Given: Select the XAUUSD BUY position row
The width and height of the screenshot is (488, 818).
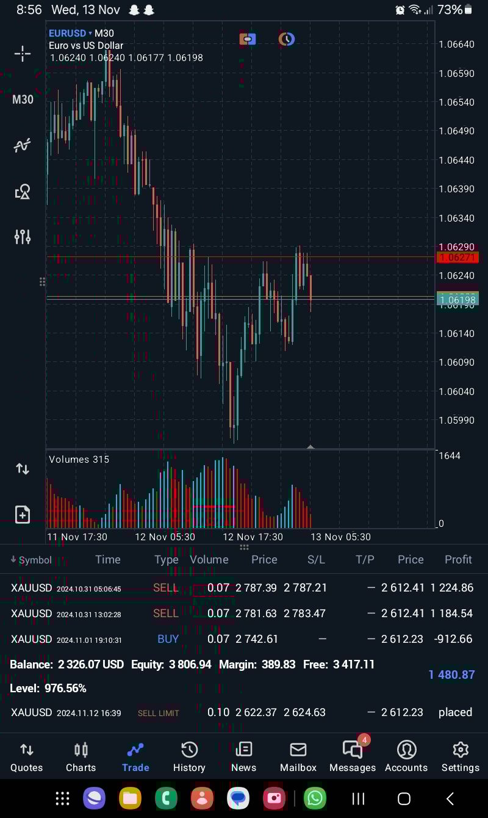Looking at the screenshot, I should (244, 639).
